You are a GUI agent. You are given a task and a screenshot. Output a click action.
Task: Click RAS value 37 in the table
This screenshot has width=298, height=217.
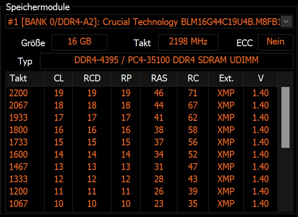(x=159, y=142)
